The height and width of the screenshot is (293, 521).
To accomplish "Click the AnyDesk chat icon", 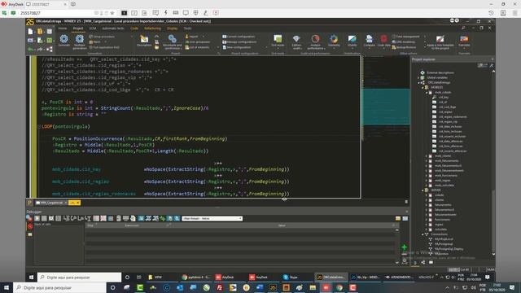I will 155,13.
